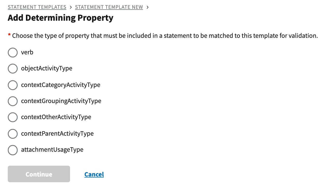Click the red required asterisk

click(x=9, y=35)
